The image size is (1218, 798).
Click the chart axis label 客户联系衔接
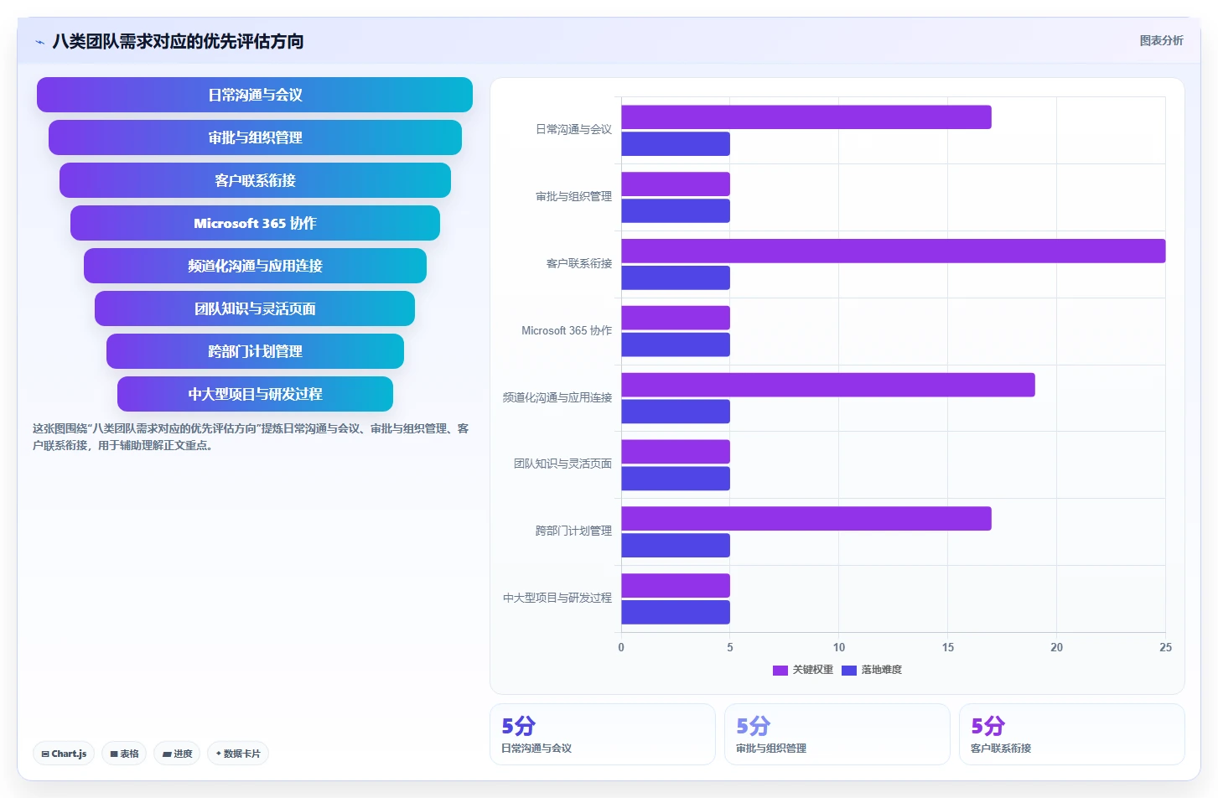point(579,263)
